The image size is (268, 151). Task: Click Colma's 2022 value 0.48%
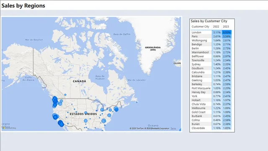click(x=217, y=120)
